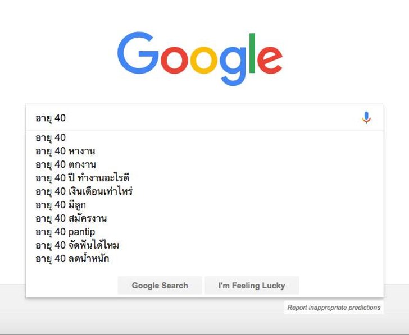Select suggestion อายุ 40 เงินเดือนเท่าไหร่

(204, 191)
